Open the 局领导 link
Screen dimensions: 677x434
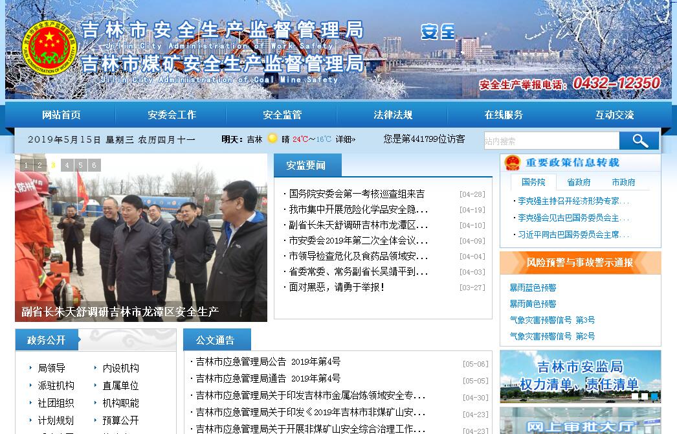51,368
